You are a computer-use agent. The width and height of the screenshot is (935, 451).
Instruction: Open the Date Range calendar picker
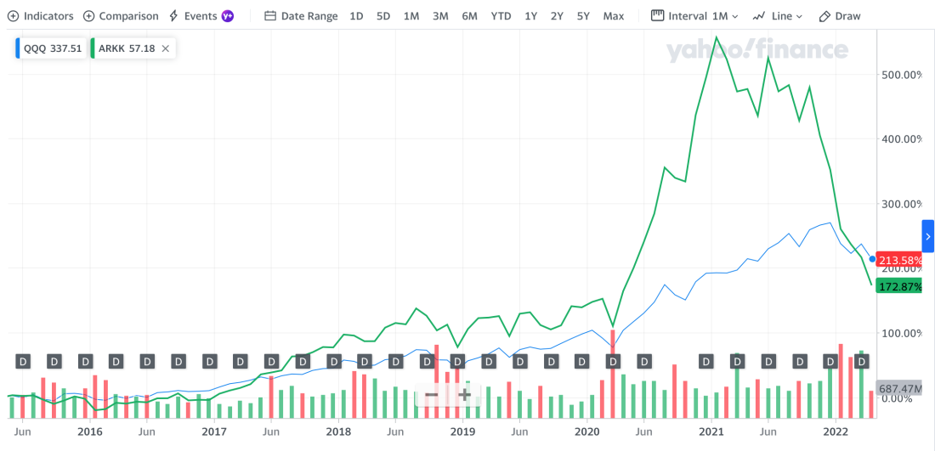301,16
